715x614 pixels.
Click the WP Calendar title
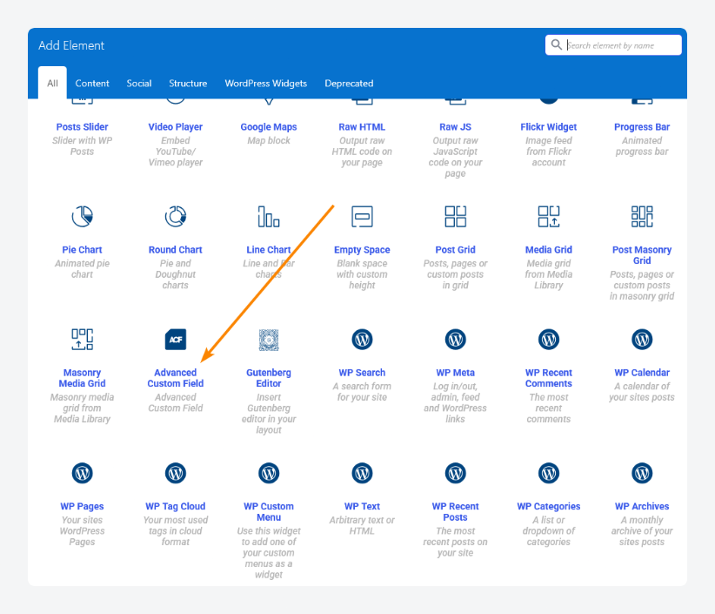coord(642,373)
